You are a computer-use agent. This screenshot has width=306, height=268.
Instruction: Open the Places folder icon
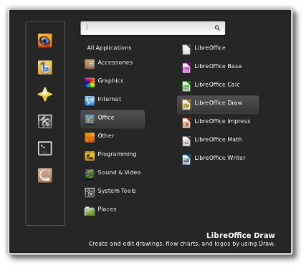click(90, 211)
